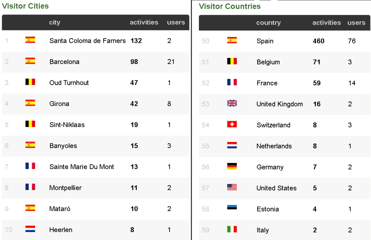Sort countries table by users header

click(356, 23)
